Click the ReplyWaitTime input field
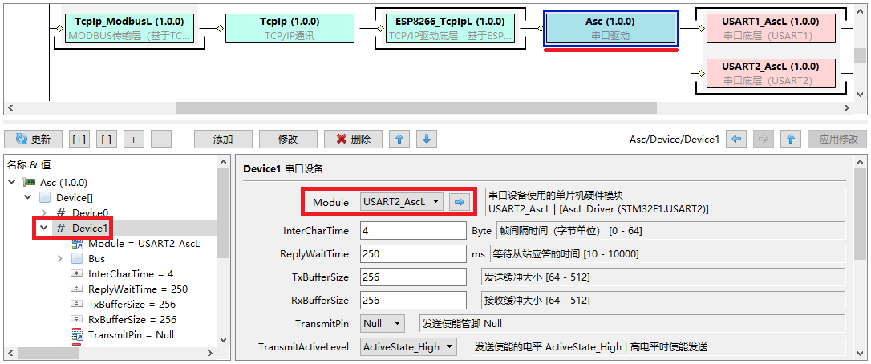Screen dimensions: 871x364 pyautogui.click(x=413, y=254)
